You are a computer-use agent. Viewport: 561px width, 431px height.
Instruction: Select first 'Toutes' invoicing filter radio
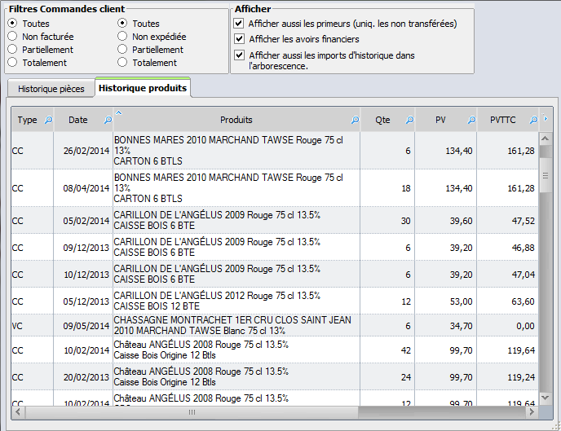click(x=12, y=24)
